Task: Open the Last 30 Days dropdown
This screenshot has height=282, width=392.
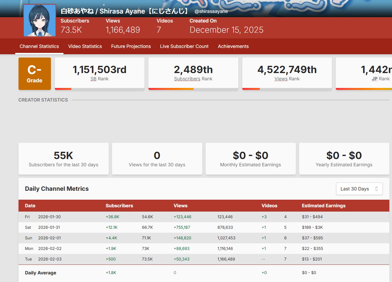Action: coord(359,189)
